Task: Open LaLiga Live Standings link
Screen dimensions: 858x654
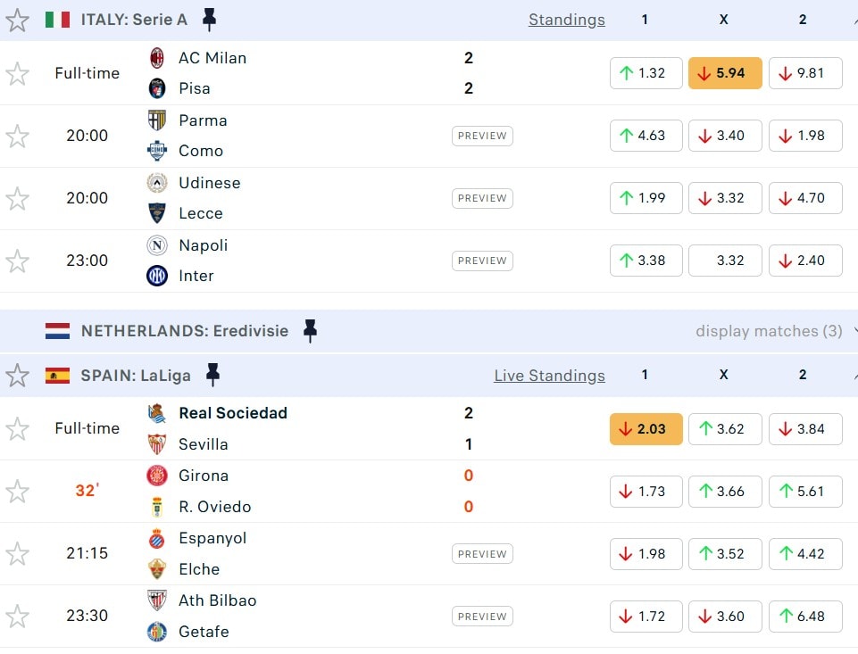Action: pos(549,376)
